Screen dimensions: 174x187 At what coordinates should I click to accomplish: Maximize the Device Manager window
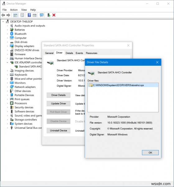pos(158,4)
